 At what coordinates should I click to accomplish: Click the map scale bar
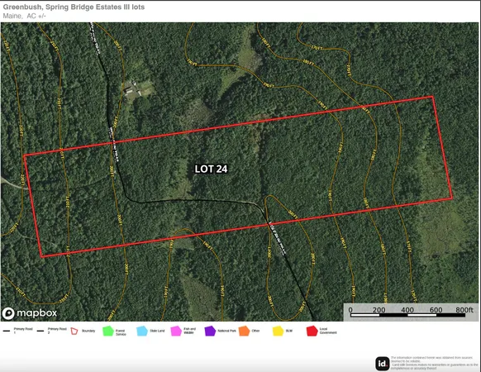coord(408,315)
